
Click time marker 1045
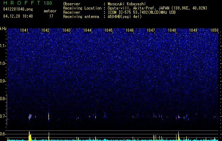point(109,30)
